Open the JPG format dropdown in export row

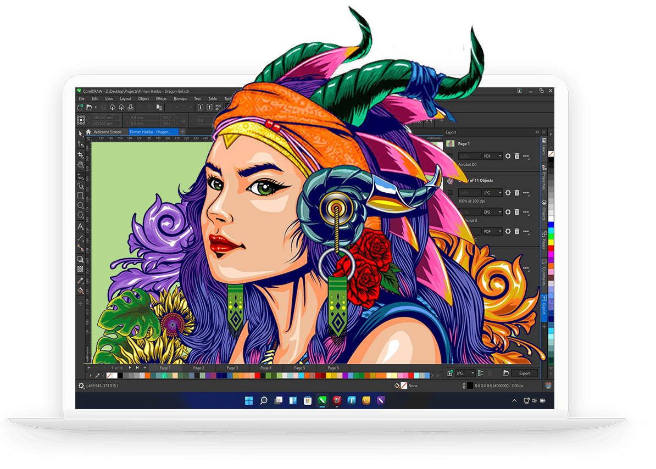coord(492,193)
